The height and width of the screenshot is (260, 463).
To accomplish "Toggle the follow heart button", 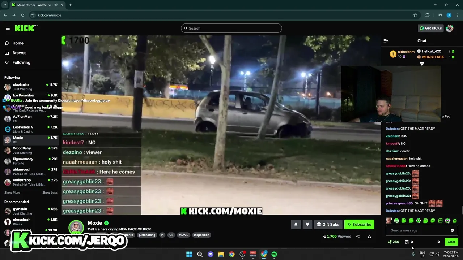I will coord(307,224).
